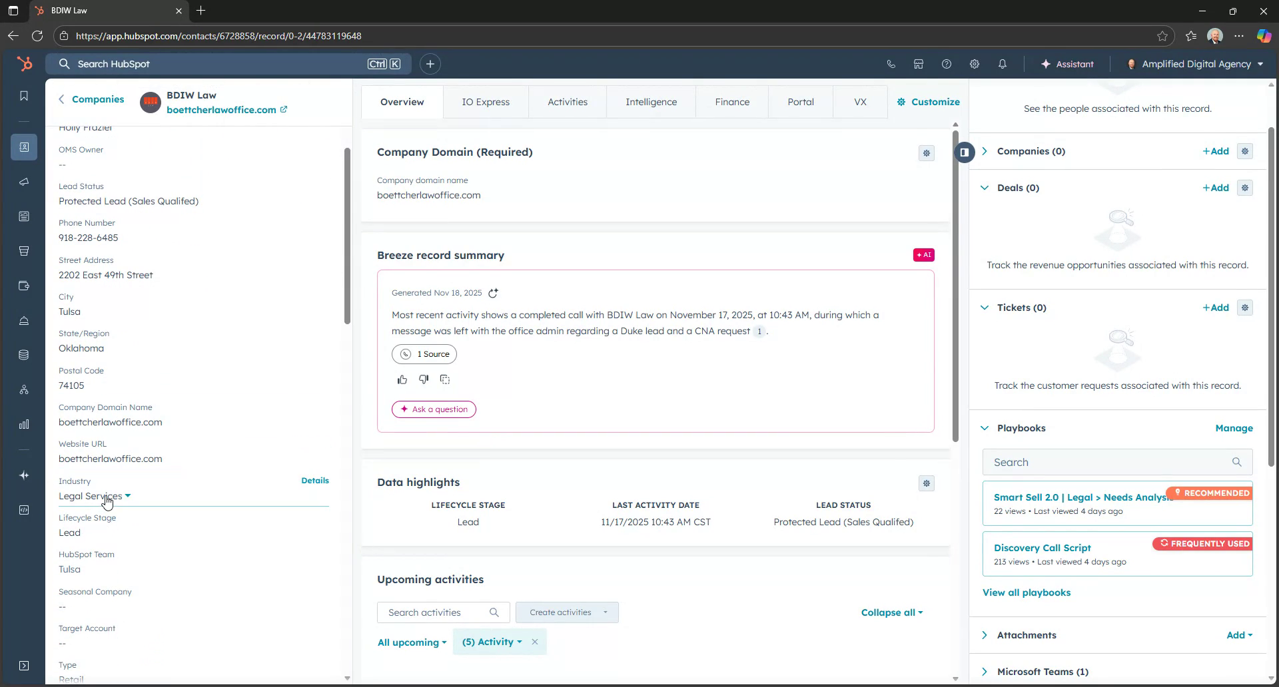Select the CRM contacts icon in left sidebar
Viewport: 1279px width, 687px height.
point(24,147)
